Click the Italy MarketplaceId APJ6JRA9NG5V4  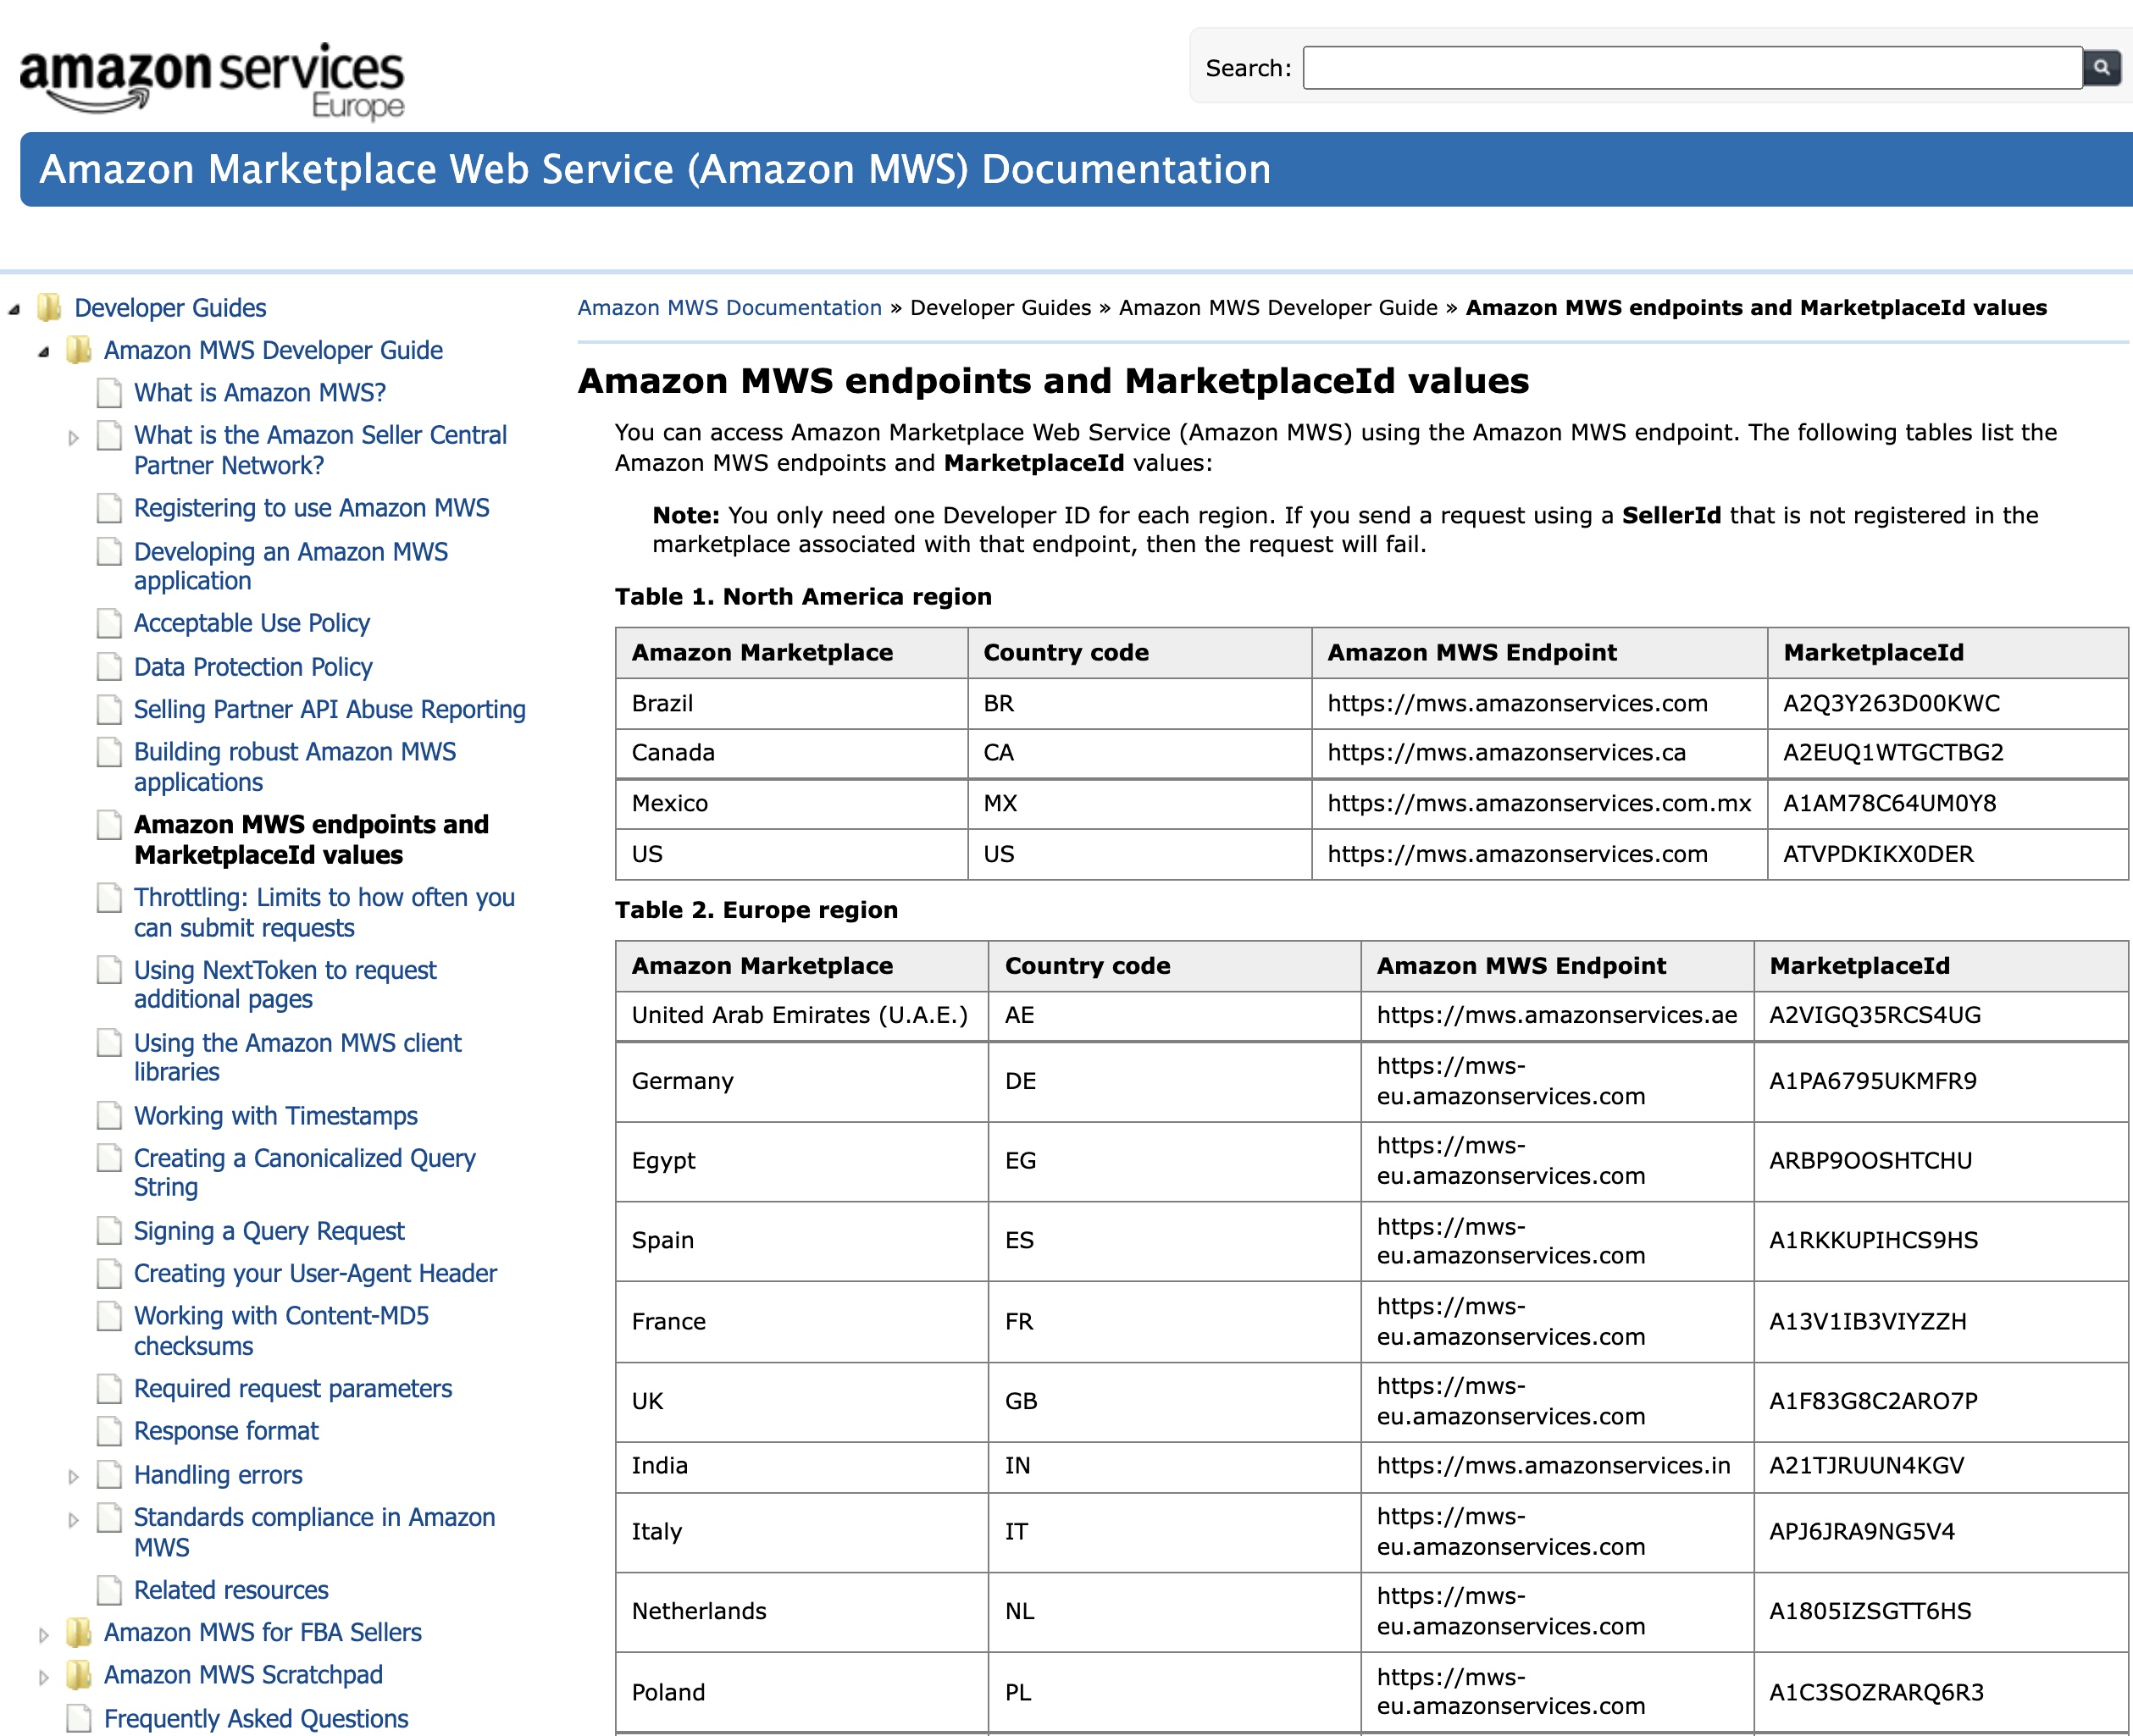pyautogui.click(x=1862, y=1531)
